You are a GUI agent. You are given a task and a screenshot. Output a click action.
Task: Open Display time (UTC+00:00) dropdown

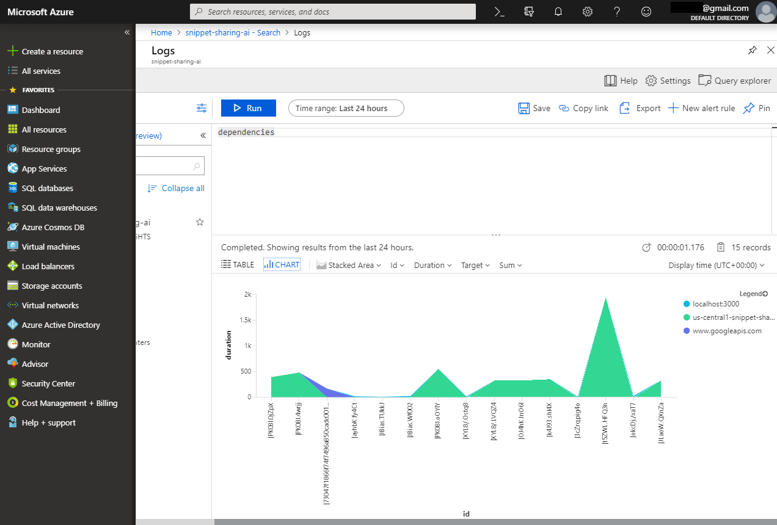[x=717, y=265]
